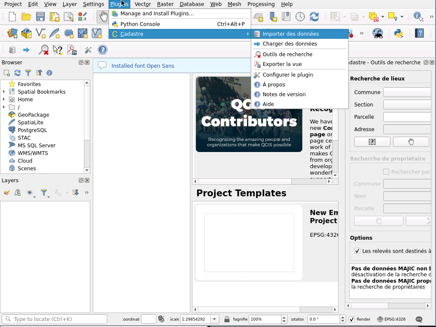Click the EPSG:4326 CRS button
The width and height of the screenshot is (436, 327).
(391, 319)
